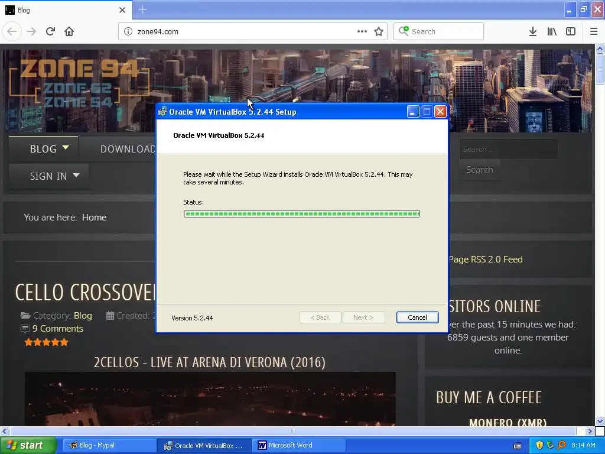
Task: Click the VirtualBox installation progress bar
Action: [302, 214]
